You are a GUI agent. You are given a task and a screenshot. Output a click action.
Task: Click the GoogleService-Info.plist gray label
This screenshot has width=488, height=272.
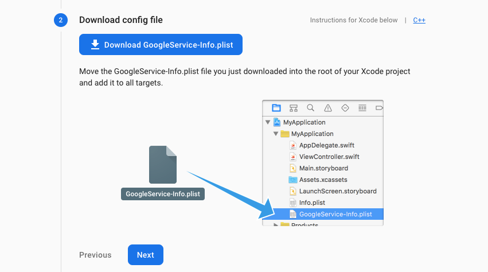163,194
